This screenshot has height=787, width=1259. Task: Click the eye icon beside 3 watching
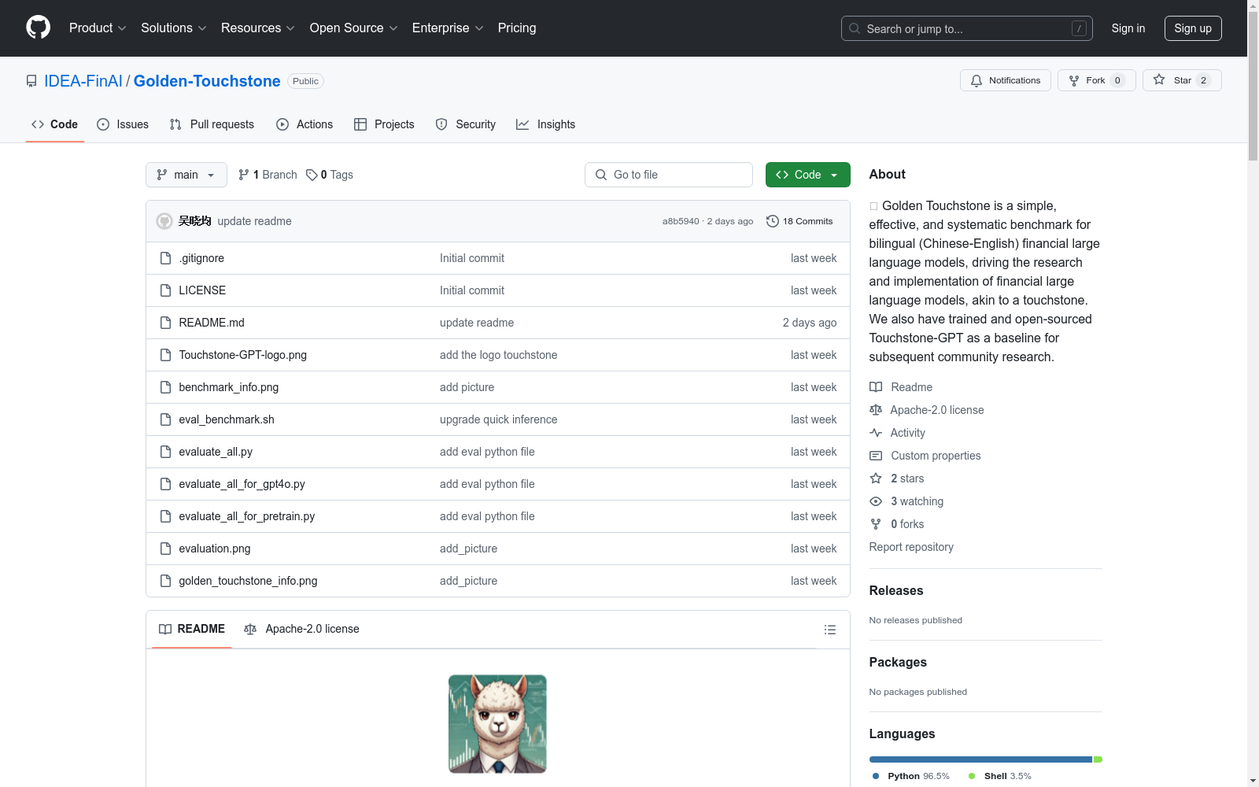pyautogui.click(x=876, y=501)
